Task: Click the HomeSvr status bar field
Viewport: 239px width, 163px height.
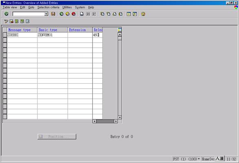Action: pyautogui.click(x=208, y=159)
